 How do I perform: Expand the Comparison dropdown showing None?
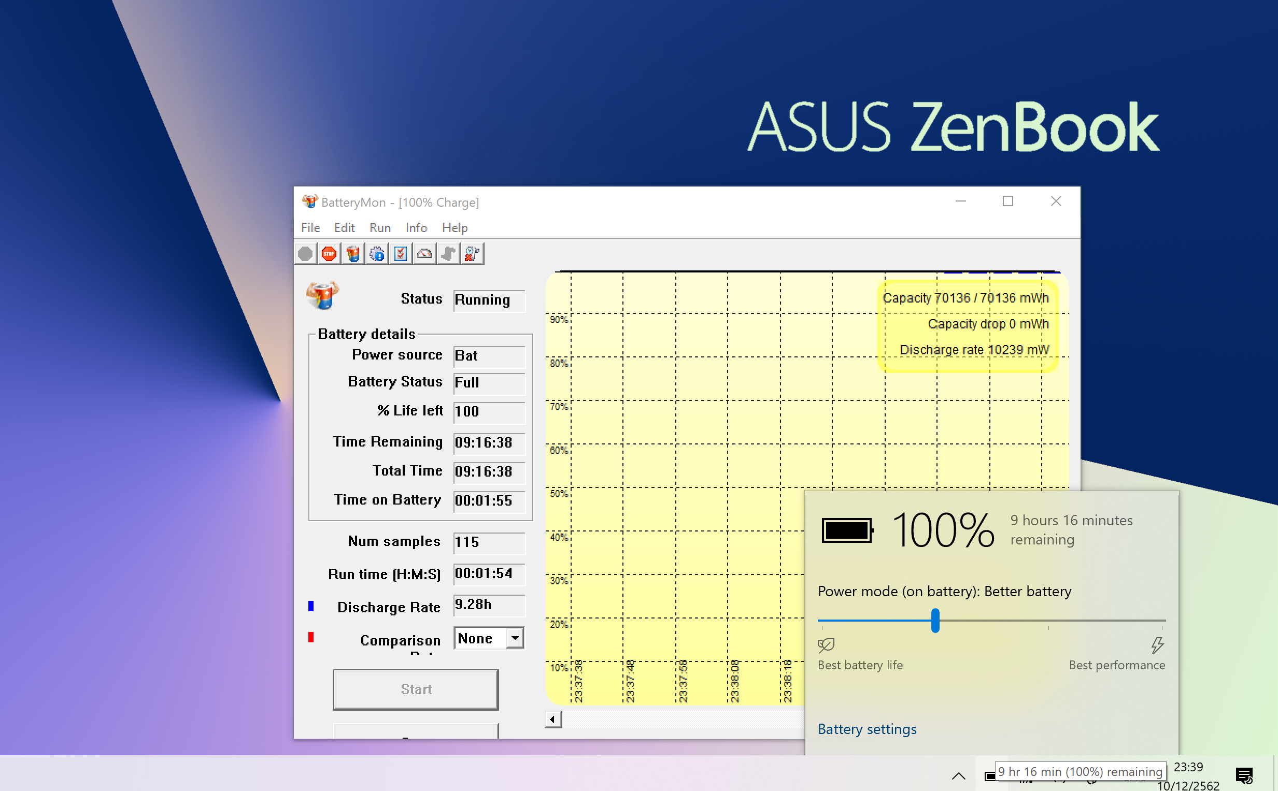coord(515,638)
